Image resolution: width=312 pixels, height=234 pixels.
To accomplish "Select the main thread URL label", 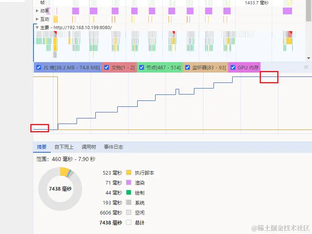I will (x=83, y=28).
